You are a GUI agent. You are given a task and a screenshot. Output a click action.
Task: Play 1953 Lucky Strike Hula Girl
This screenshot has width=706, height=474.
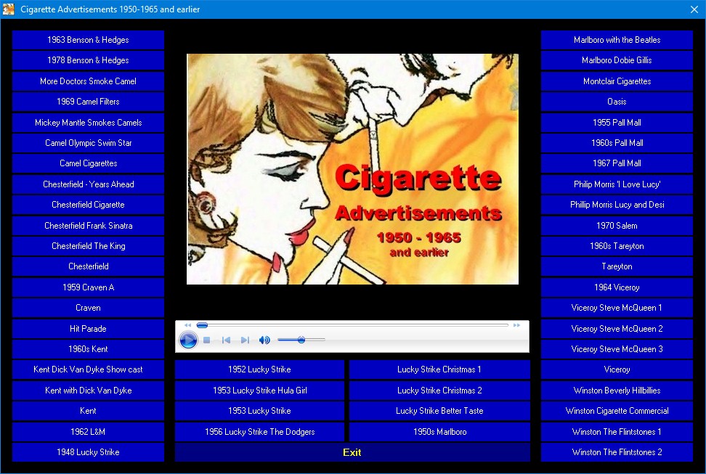(259, 391)
